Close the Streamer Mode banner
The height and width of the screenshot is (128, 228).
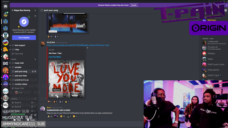(227, 5)
